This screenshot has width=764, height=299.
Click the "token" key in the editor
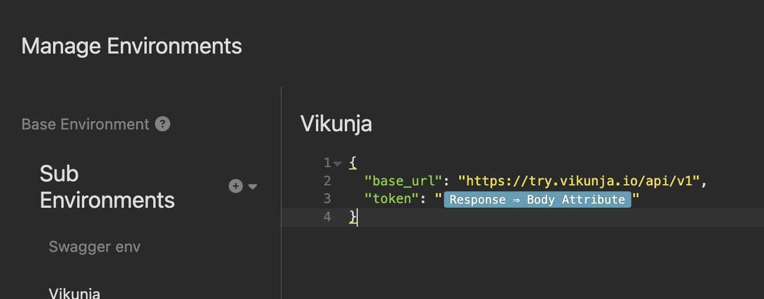[392, 199]
